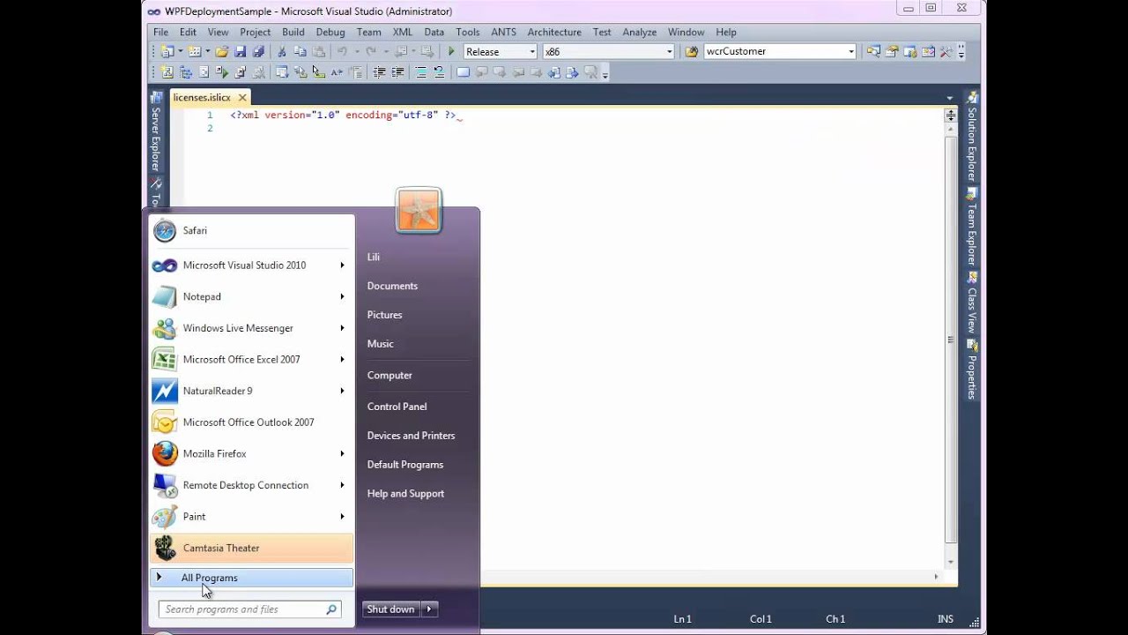
Task: Open the Solution Explorer side tab
Action: click(x=972, y=138)
